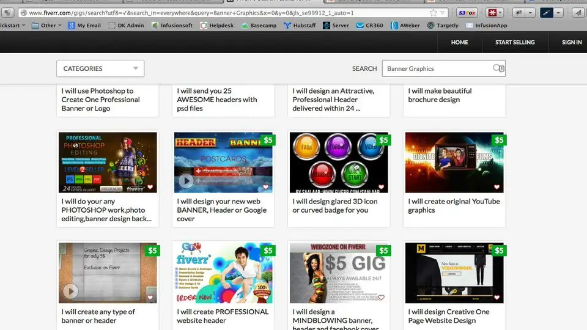Click the Dionite Films YouTube graphics thumbnail
This screenshot has width=587, height=330.
tap(454, 163)
